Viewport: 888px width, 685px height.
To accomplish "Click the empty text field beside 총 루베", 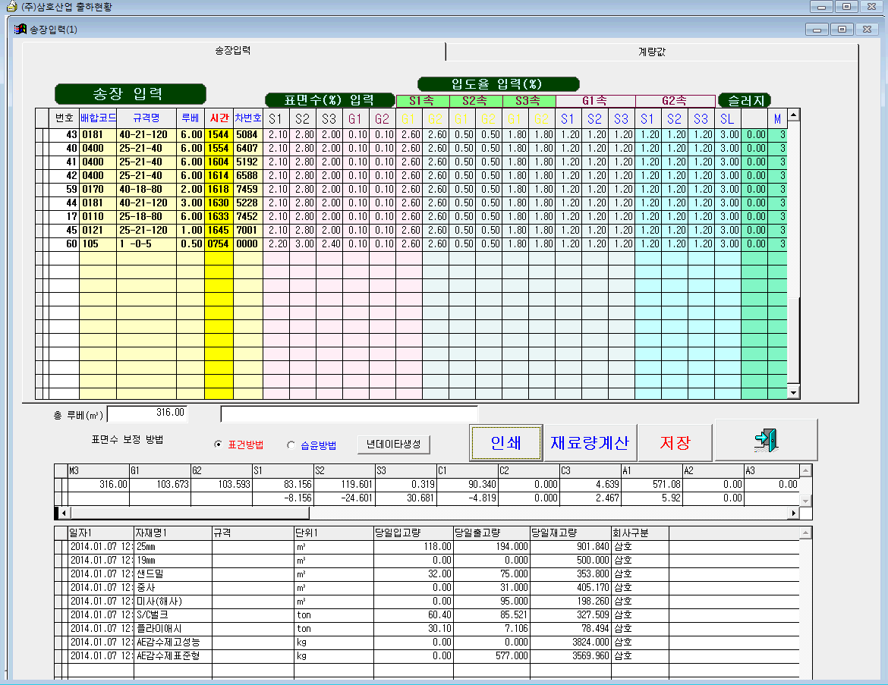I will pyautogui.click(x=349, y=414).
